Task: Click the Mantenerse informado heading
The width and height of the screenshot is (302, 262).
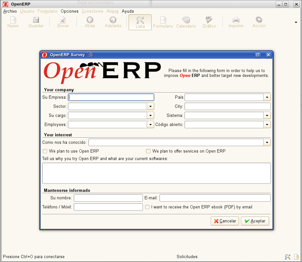Action: click(x=67, y=190)
